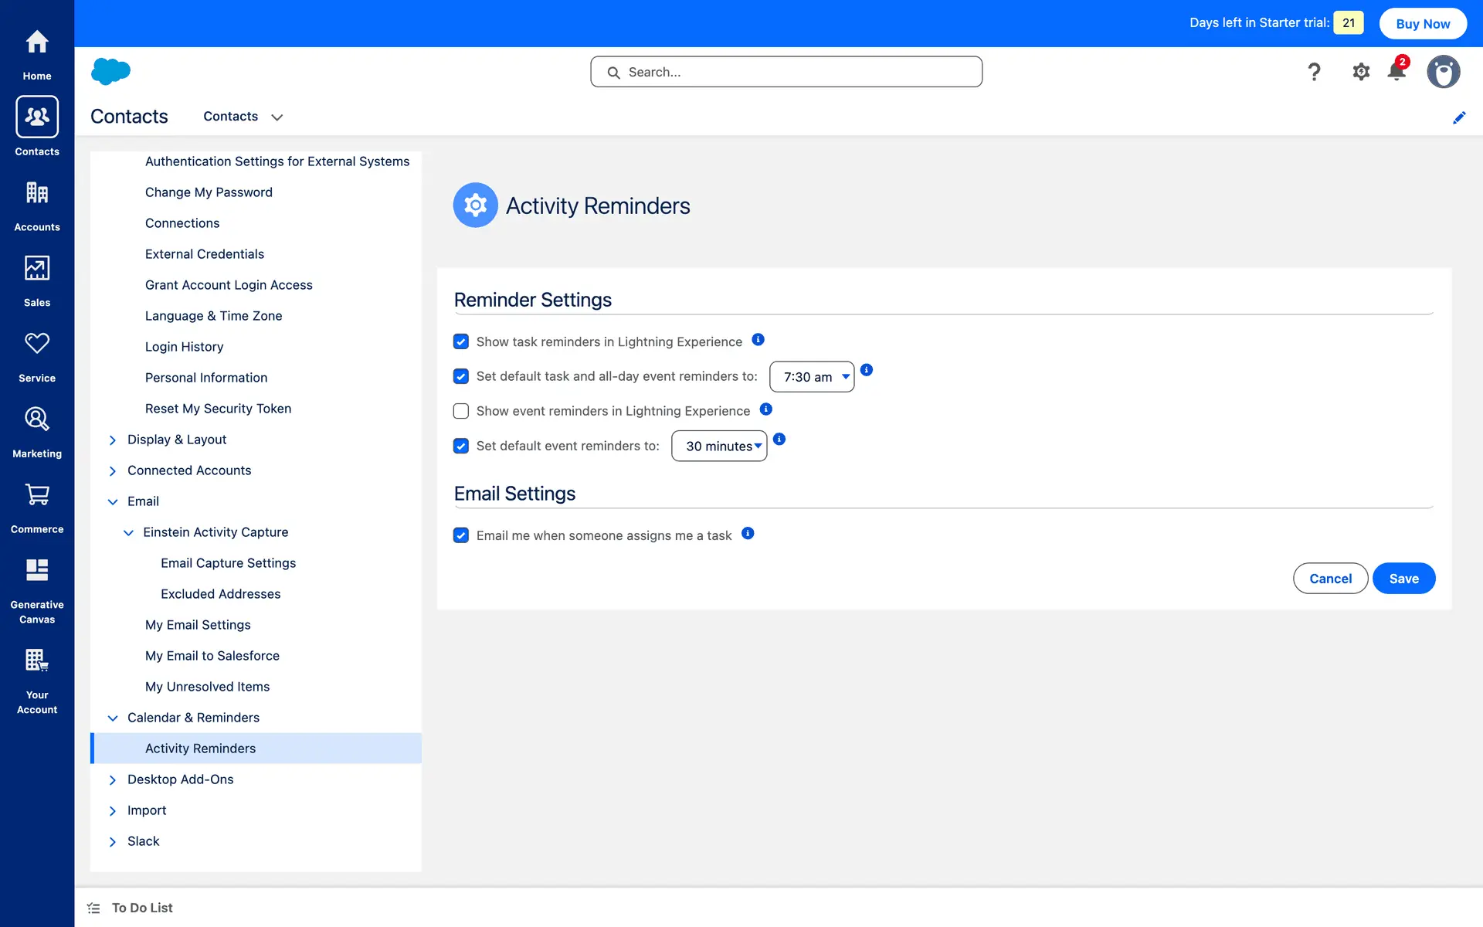Click the Buy Now button
The image size is (1483, 927).
[1423, 23]
